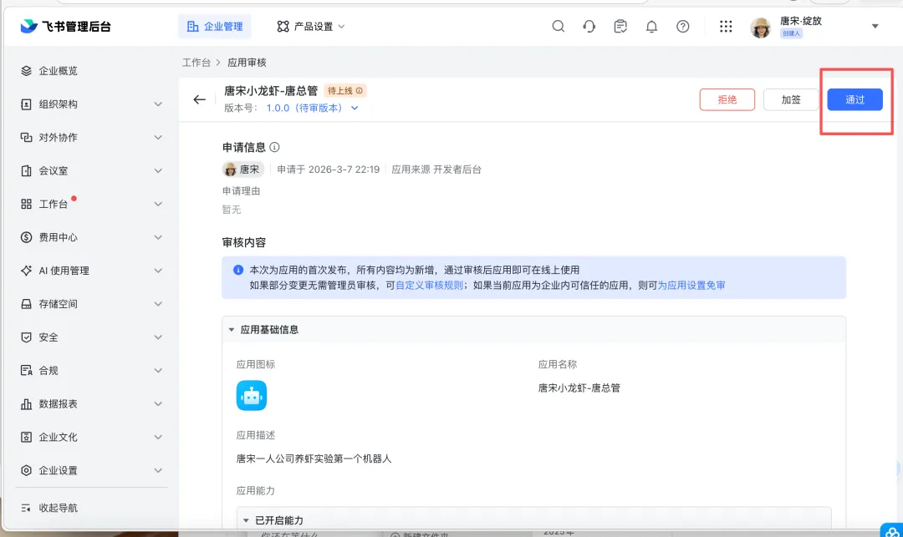903x537 pixels.
Task: Click 企业概览 layers icon in sidebar
Action: tap(26, 71)
